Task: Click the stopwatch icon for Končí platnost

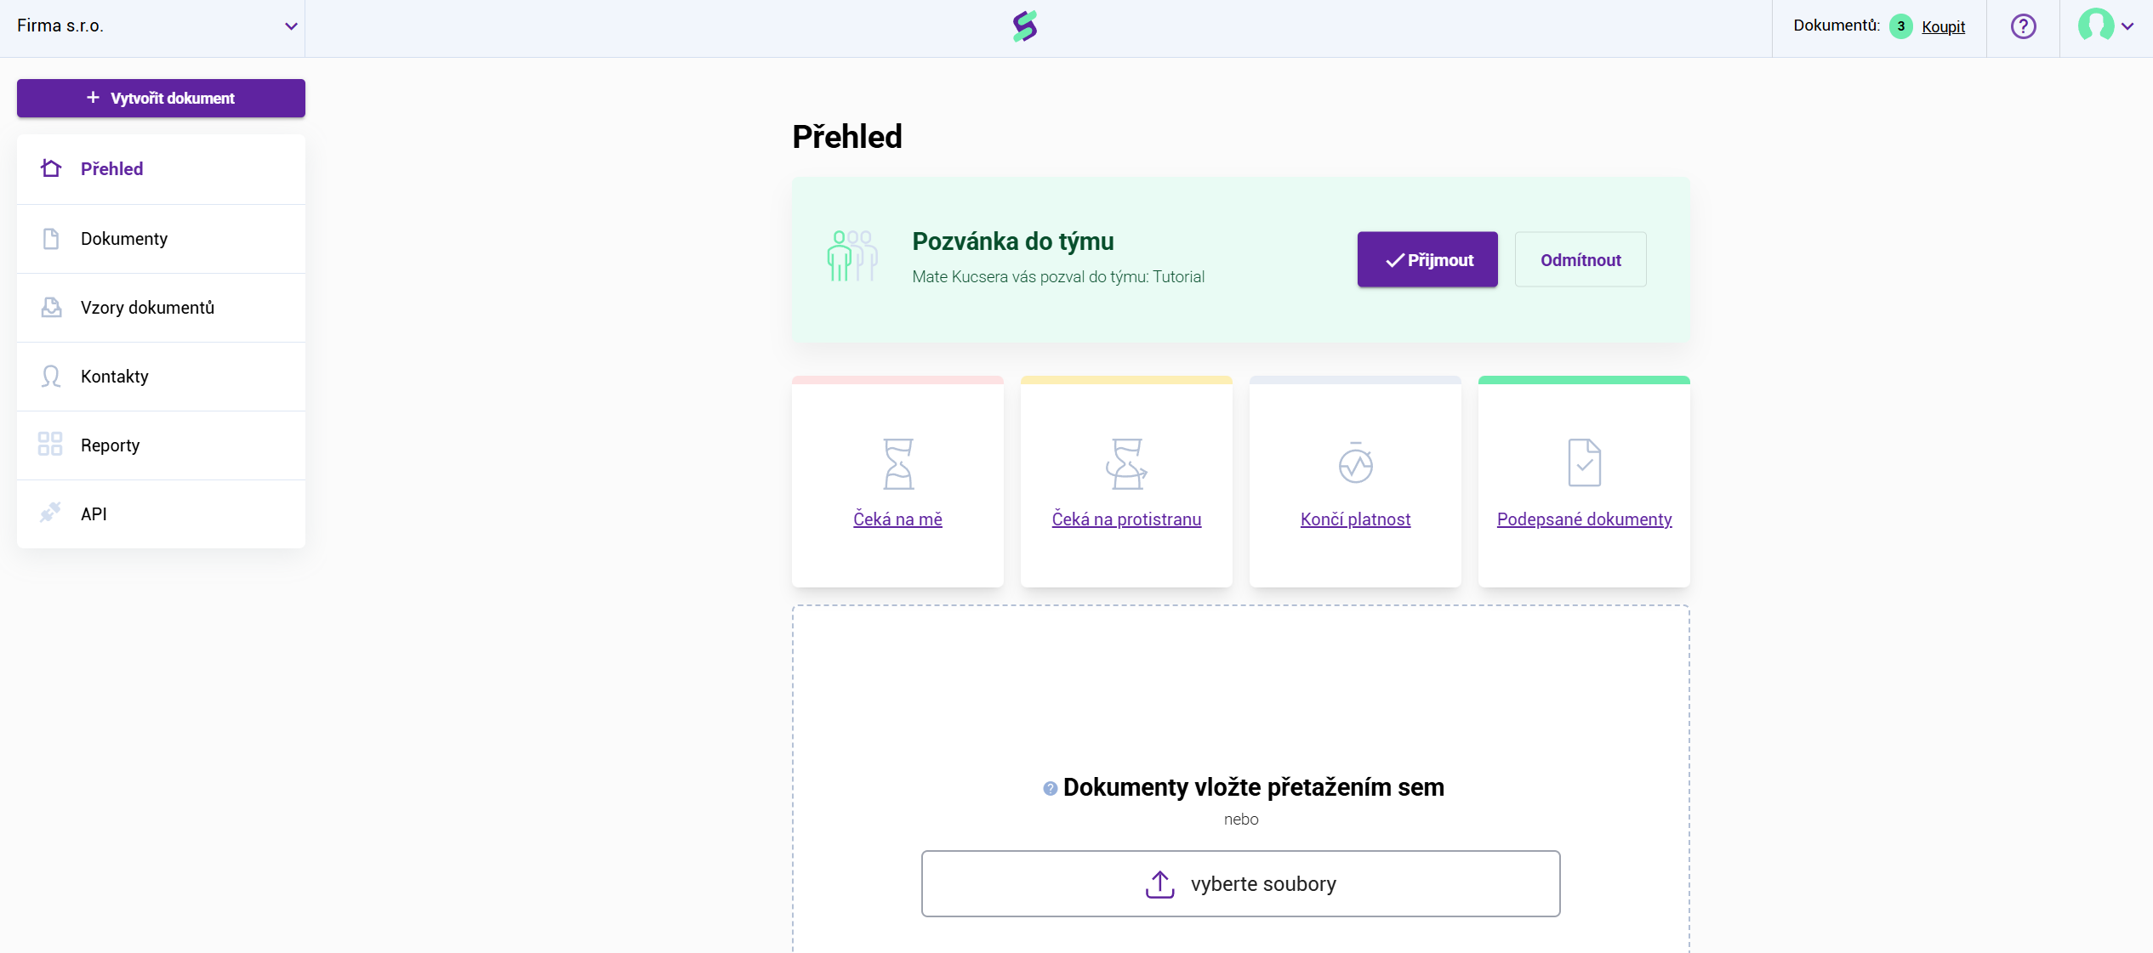Action: [x=1355, y=463]
